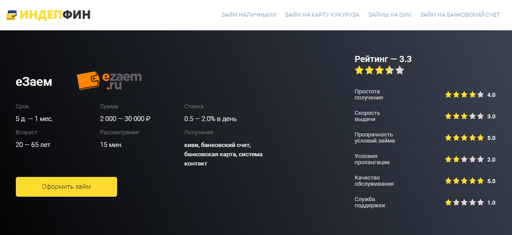Screen dimensions: 512x235
Task: Click the term value 5 д. — 1 мес.
Action: pos(34,119)
